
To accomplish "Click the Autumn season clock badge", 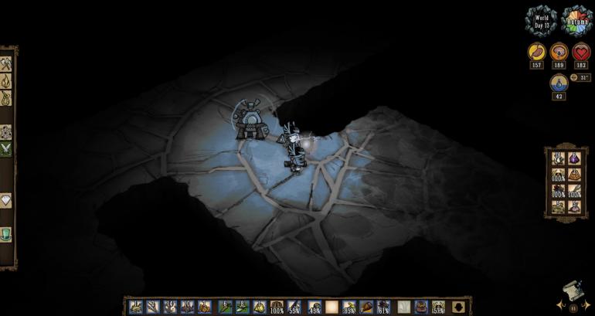I will click(576, 21).
